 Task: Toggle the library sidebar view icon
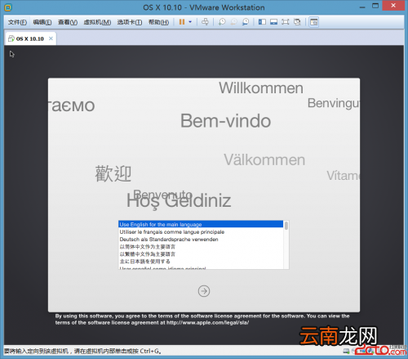(262, 22)
